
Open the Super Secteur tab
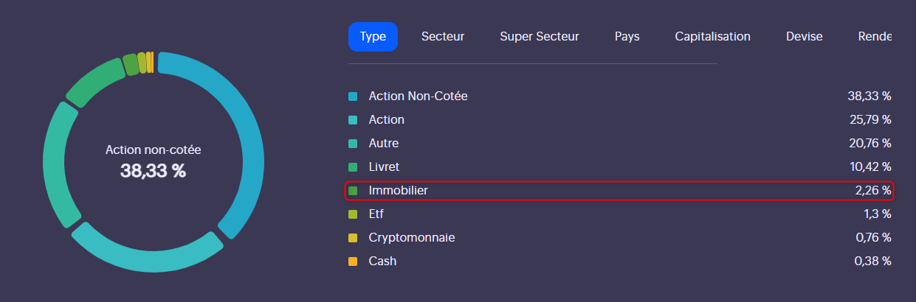[540, 37]
